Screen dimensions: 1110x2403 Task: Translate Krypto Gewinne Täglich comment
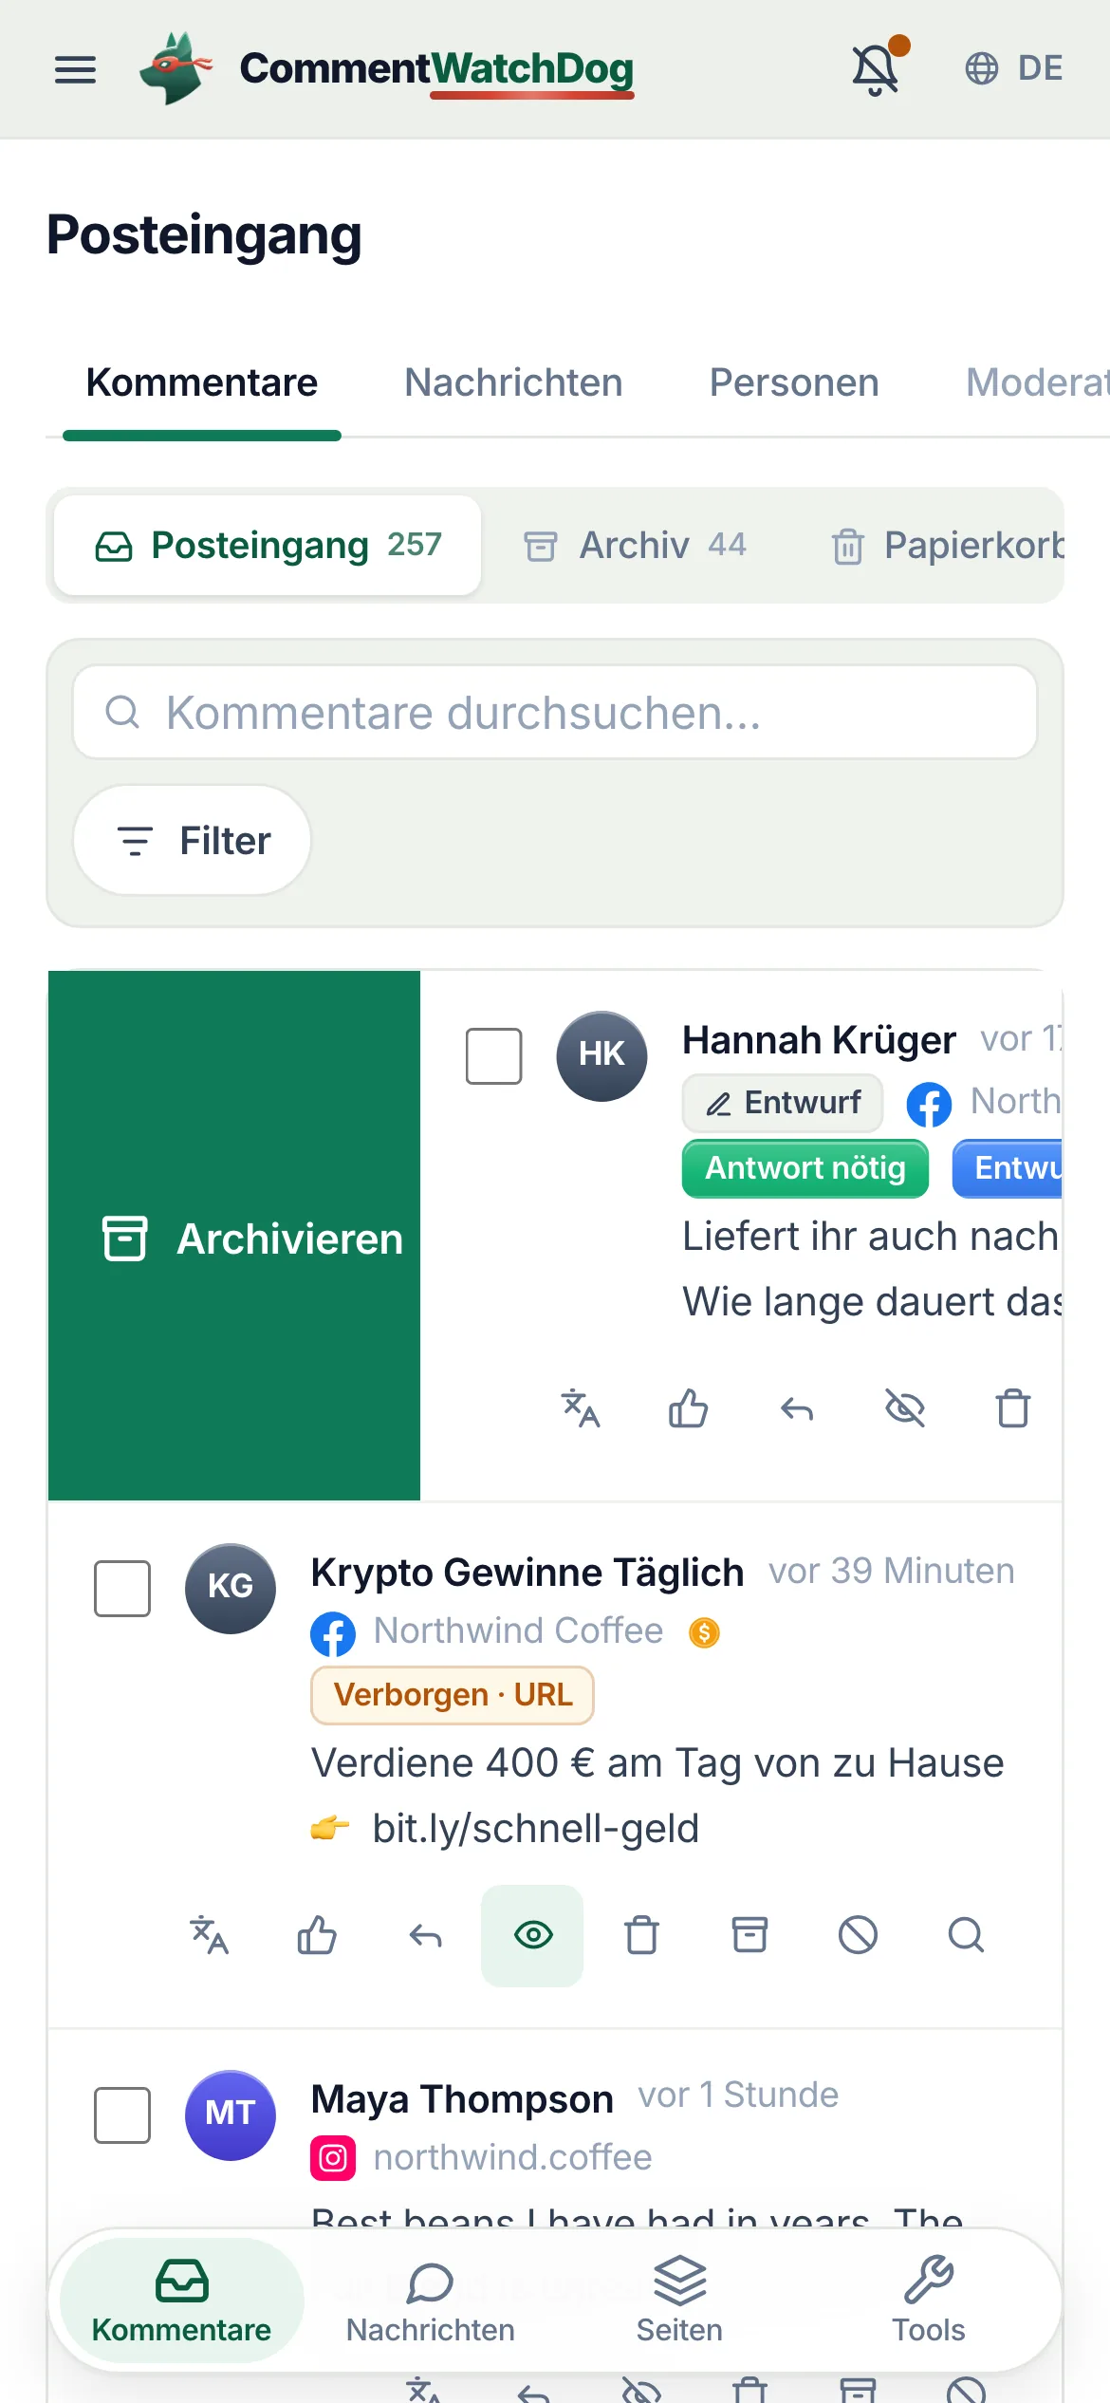coord(210,1935)
